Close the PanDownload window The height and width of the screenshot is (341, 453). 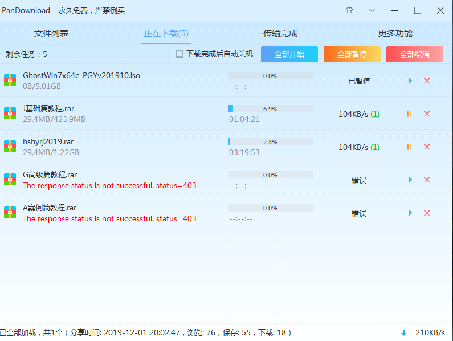coord(440,10)
